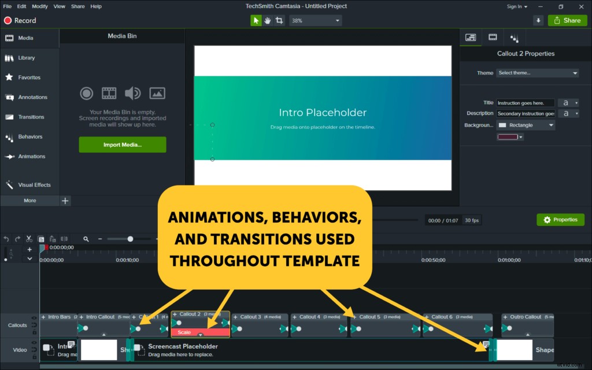Click the Title text field in Callout 2 Properties
The height and width of the screenshot is (370, 592).
[525, 102]
